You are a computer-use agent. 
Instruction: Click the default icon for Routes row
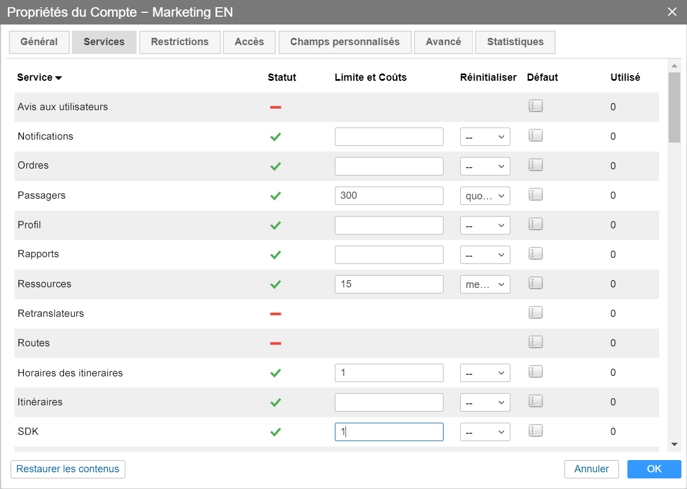[x=535, y=342]
